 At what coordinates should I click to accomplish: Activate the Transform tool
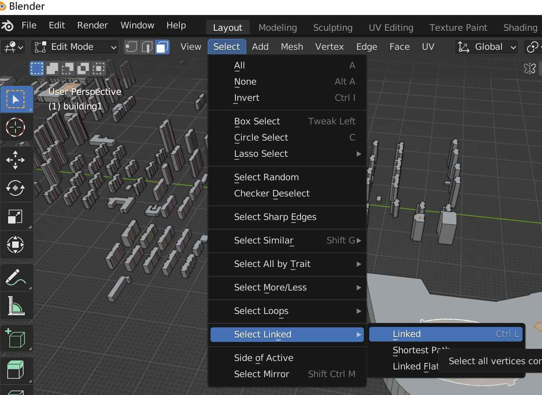click(x=16, y=245)
